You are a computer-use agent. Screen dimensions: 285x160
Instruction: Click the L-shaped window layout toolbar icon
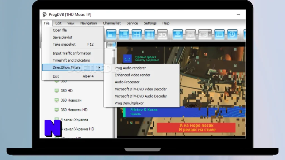[124, 34]
